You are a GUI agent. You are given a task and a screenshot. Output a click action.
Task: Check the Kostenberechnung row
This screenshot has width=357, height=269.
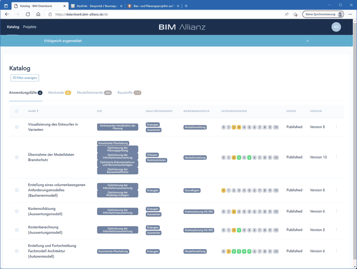(17, 230)
